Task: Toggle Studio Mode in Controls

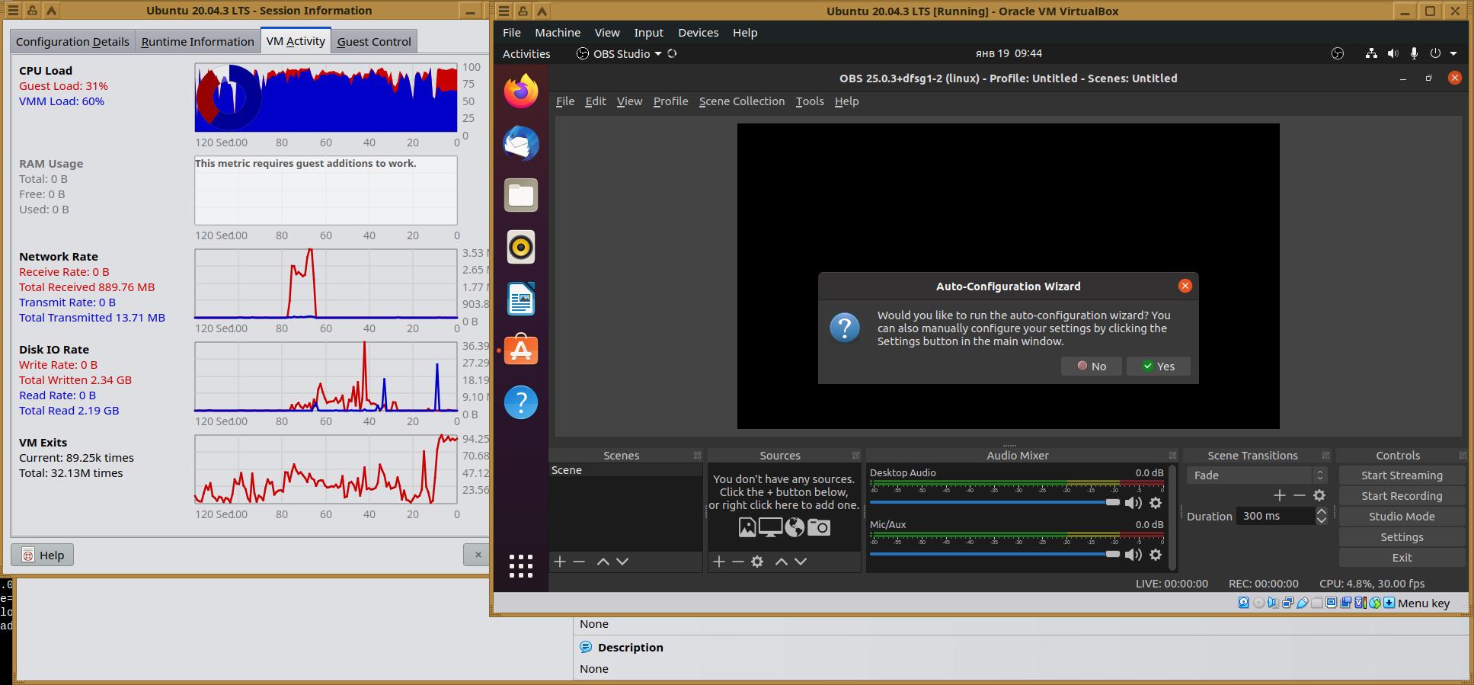Action: click(x=1401, y=517)
